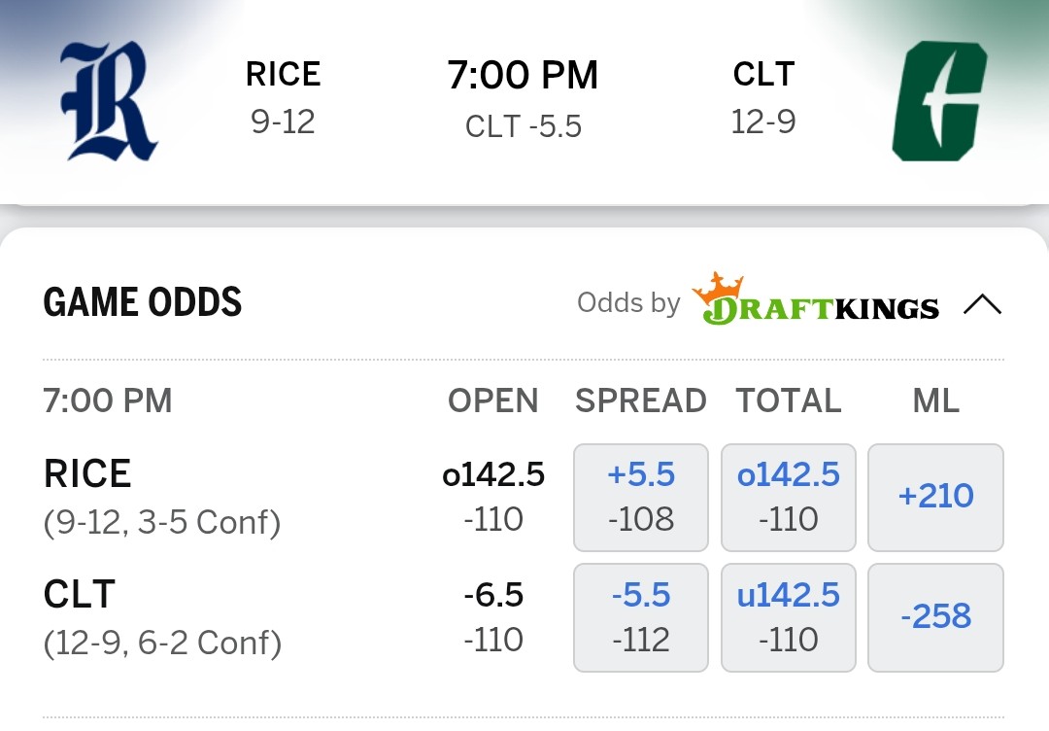This screenshot has width=1049, height=731.
Task: Open the DraftKings sportsbook logo link
Action: 816,301
